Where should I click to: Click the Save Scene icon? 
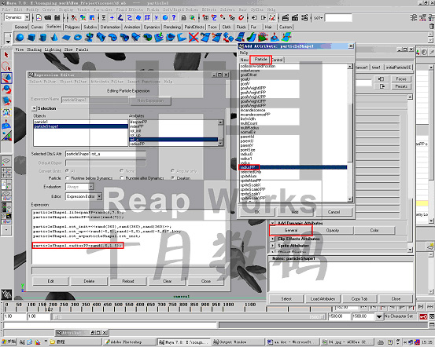pyautogui.click(x=57, y=18)
